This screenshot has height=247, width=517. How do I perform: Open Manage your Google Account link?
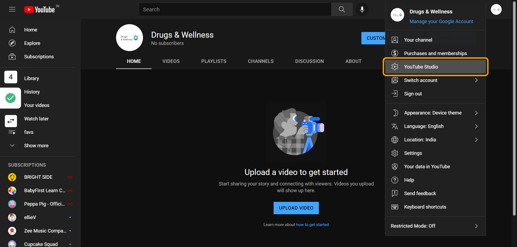pyautogui.click(x=441, y=22)
